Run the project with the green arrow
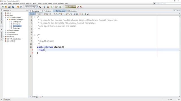The height and width of the screenshot is (101, 181). [51, 7]
